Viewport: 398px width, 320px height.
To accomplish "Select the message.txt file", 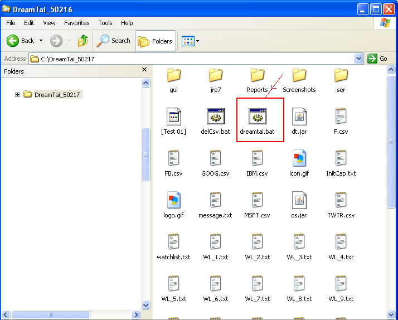I will 216,205.
